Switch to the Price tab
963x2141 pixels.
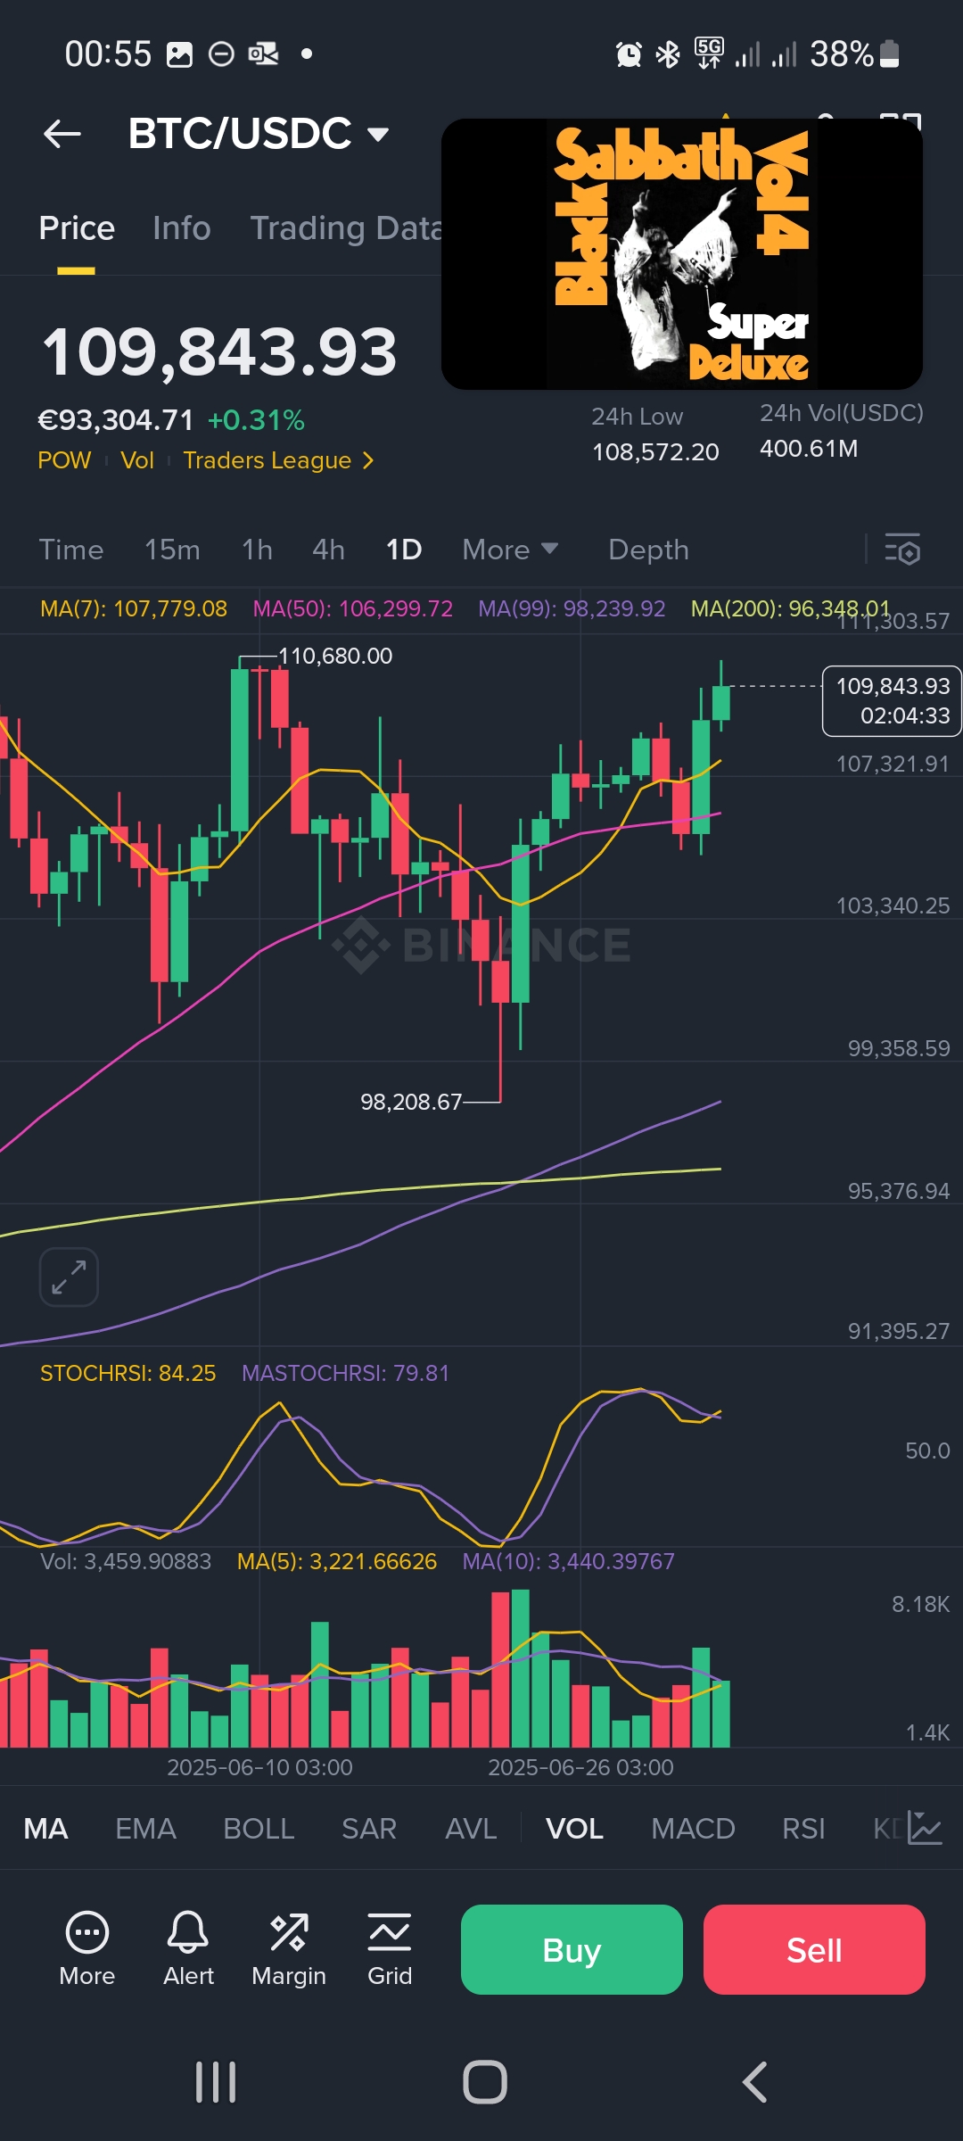click(x=77, y=228)
